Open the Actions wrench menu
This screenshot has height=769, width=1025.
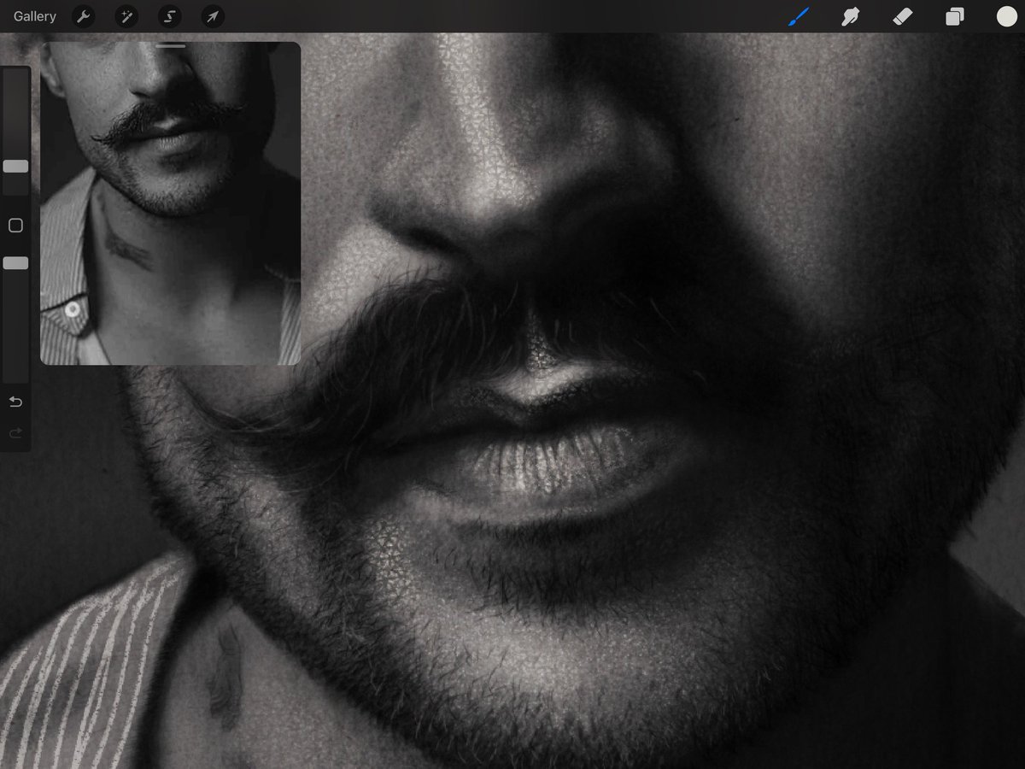coord(84,16)
